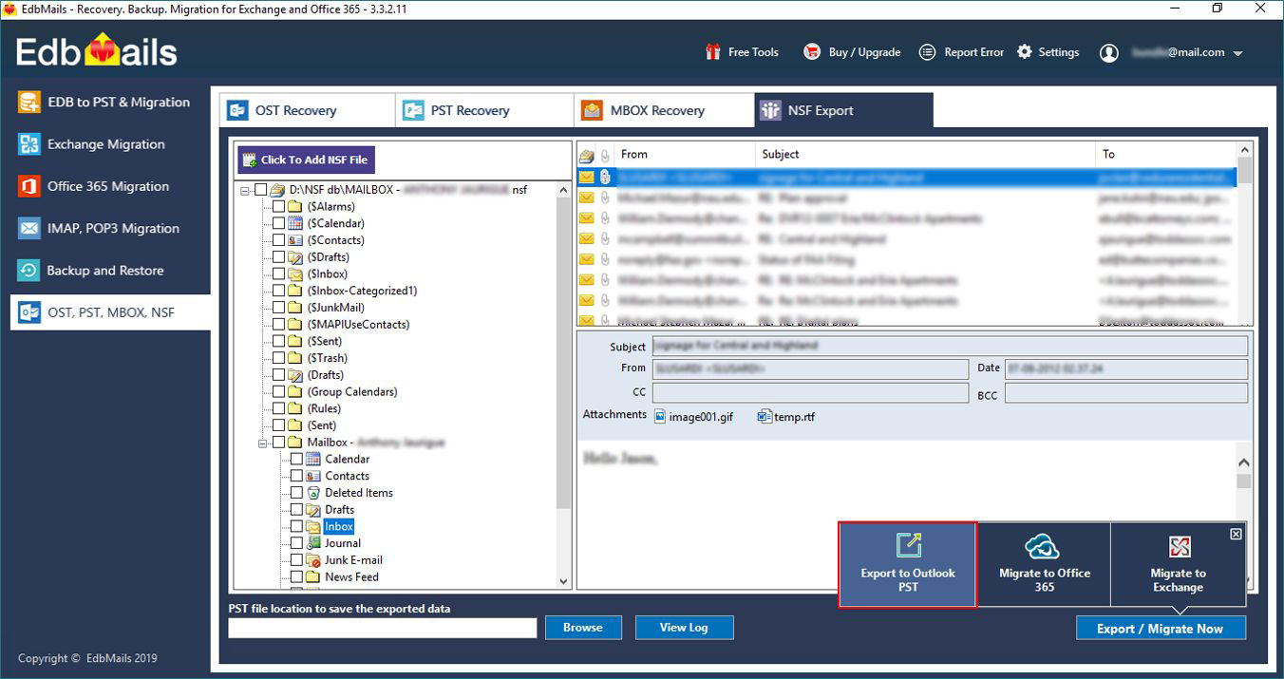
Task: Open the account dropdown arrow
Action: pos(1237,54)
